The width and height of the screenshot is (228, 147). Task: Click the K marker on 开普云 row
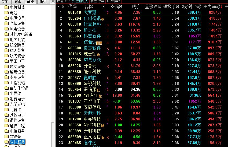click(x=108, y=66)
